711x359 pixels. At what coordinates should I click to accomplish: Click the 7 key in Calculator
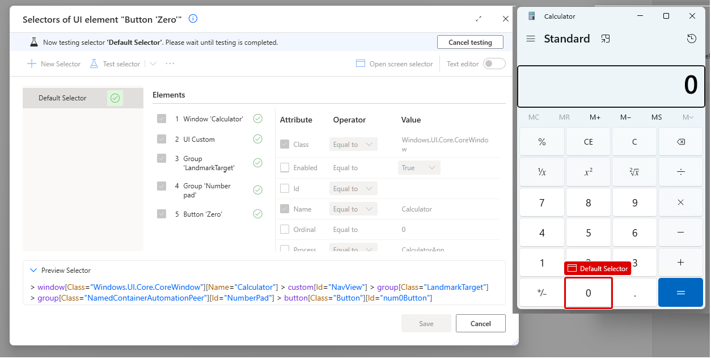542,202
